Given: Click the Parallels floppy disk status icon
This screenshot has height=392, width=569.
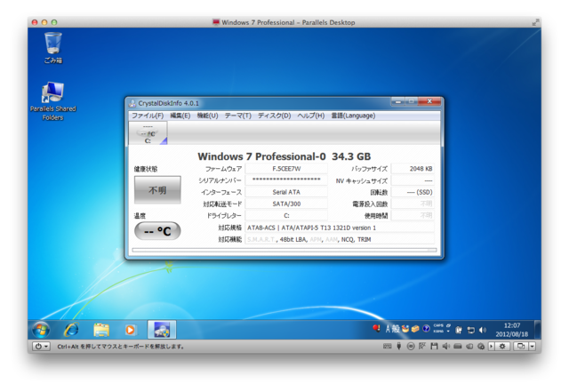Looking at the screenshot, I should (435, 347).
